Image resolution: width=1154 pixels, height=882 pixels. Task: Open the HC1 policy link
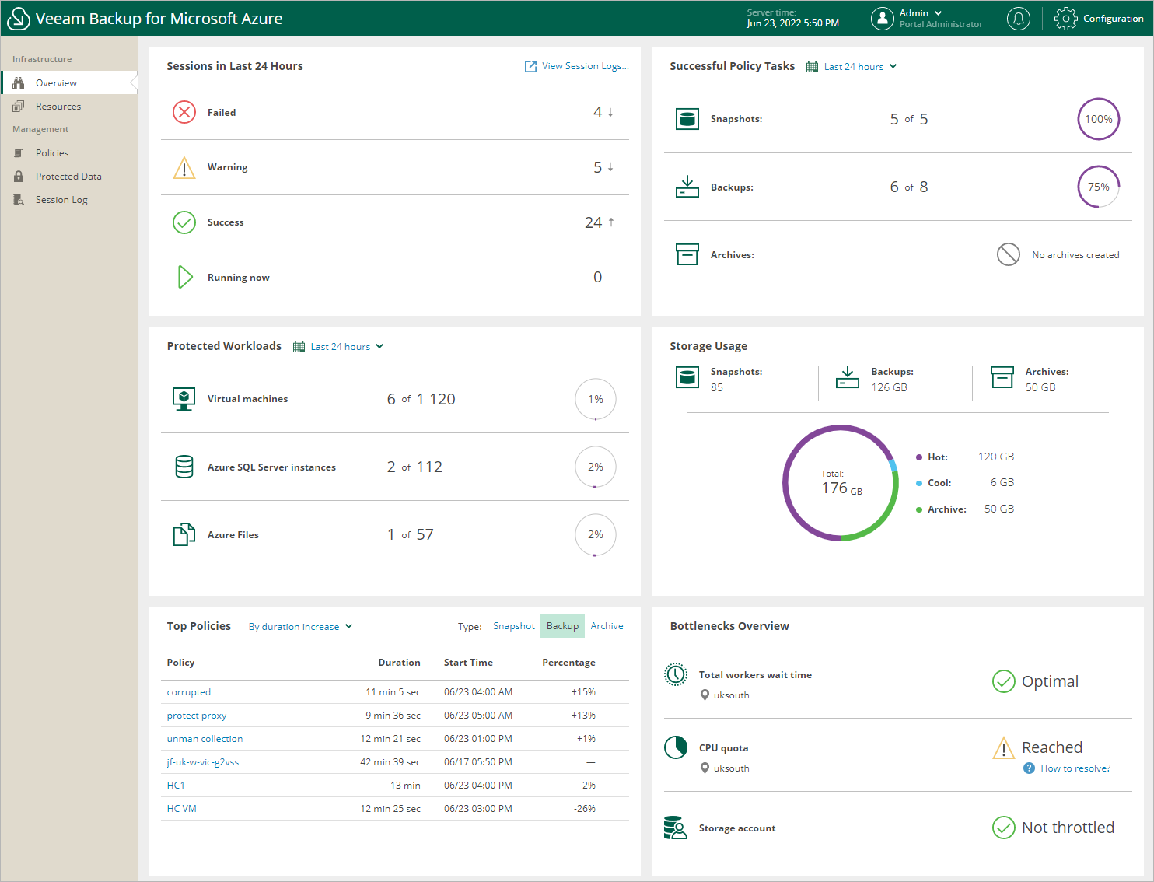[176, 786]
